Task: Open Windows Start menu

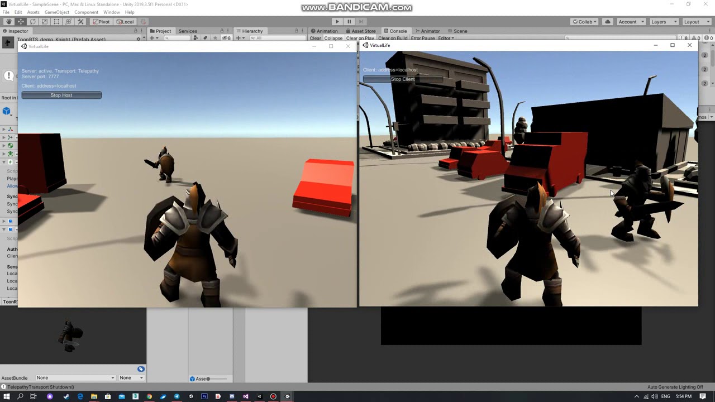Action: pos(7,396)
